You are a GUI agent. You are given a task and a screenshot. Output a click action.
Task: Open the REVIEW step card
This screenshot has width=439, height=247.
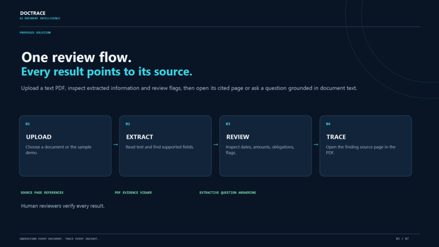pos(265,146)
